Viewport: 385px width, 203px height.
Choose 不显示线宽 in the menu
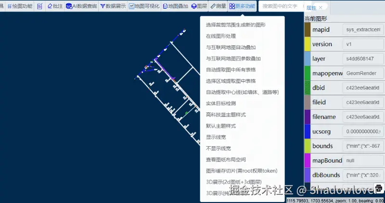coord(218,149)
